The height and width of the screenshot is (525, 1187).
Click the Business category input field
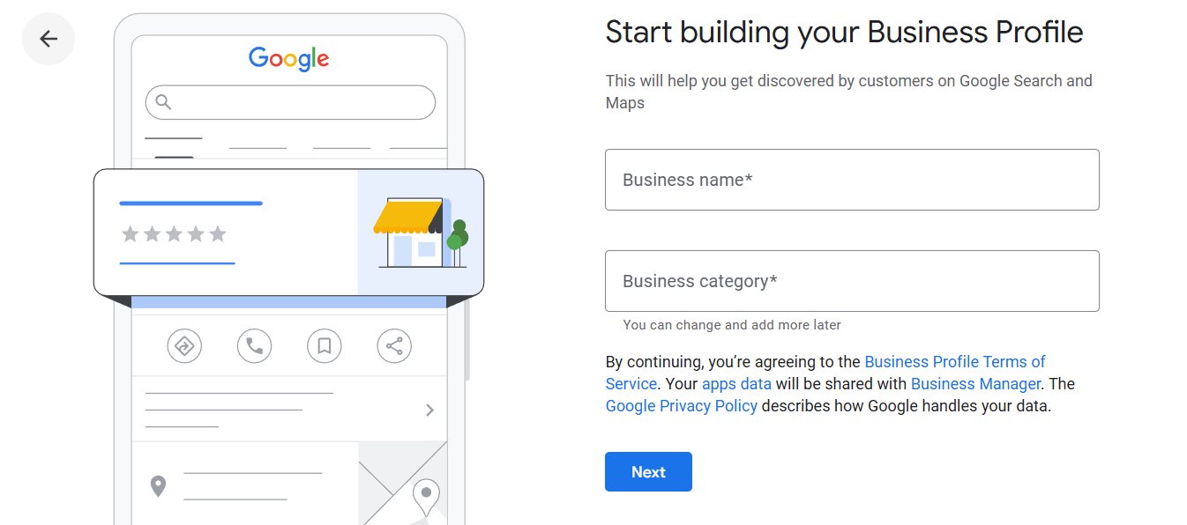[852, 281]
